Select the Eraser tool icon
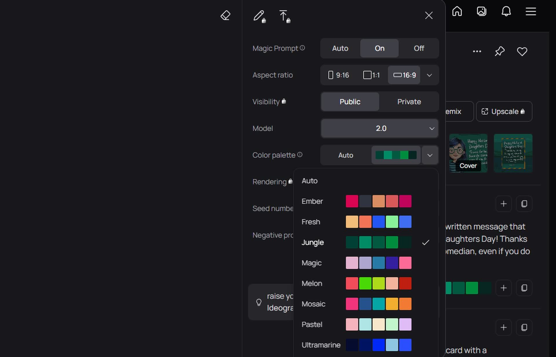Screen dimensions: 556x357 [225, 15]
